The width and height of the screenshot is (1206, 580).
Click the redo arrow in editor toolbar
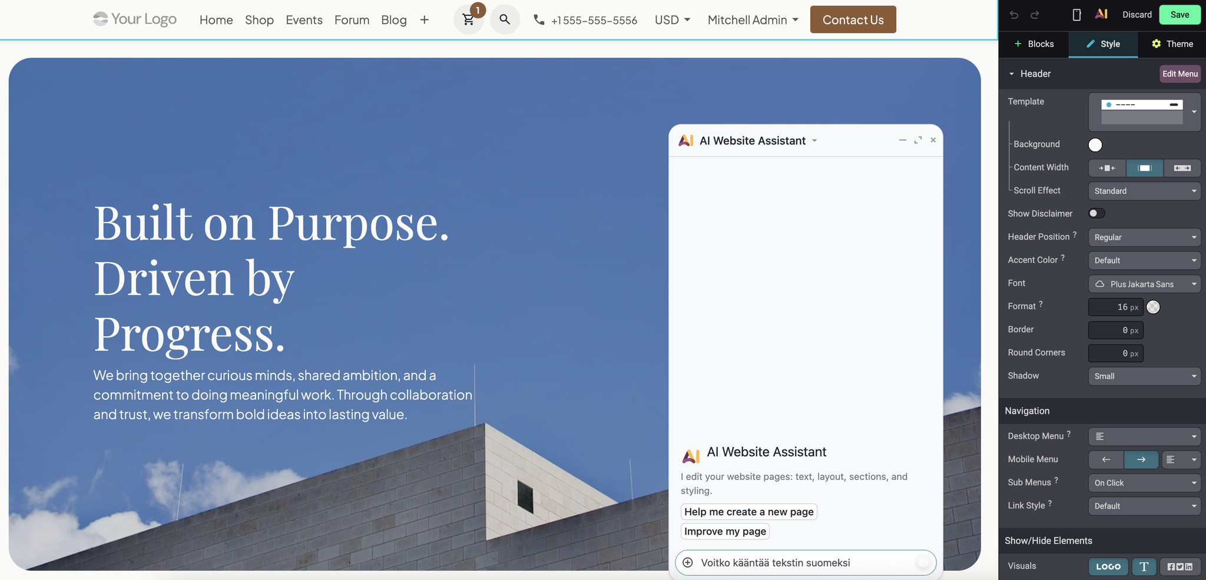pyautogui.click(x=1035, y=15)
